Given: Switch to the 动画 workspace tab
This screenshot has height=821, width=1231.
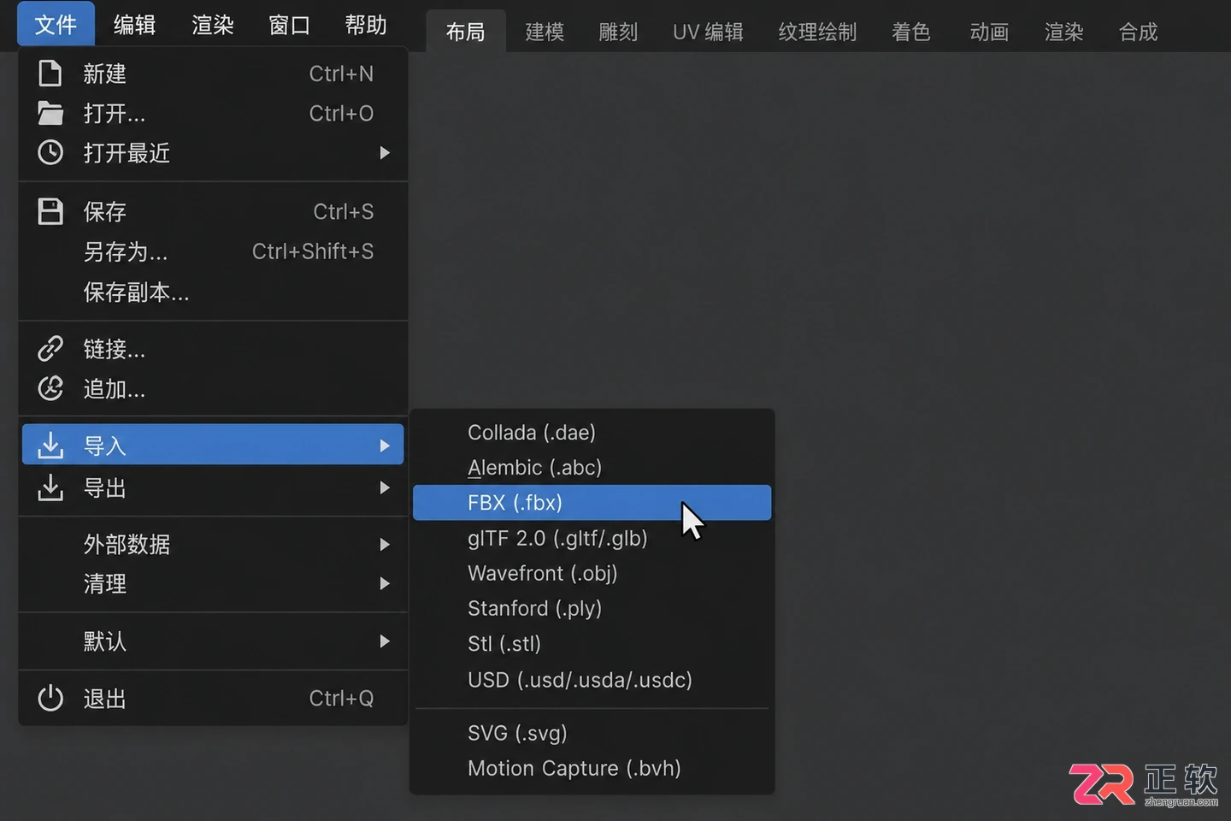Looking at the screenshot, I should click(990, 32).
